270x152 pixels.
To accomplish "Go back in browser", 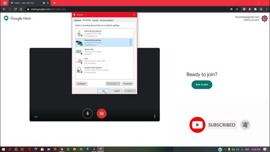I will 4,9.
